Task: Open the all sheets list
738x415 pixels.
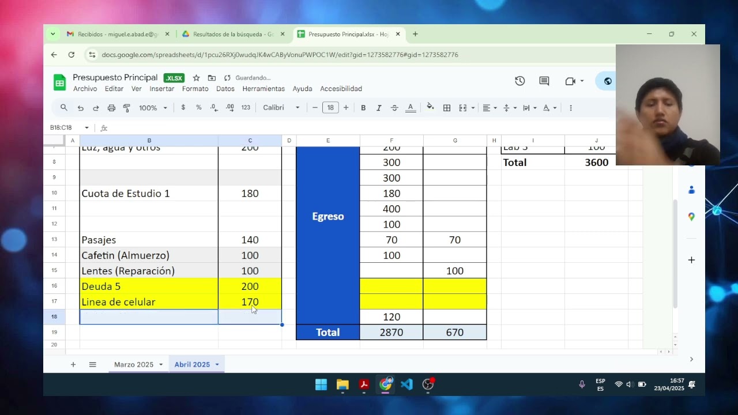Action: [x=92, y=364]
